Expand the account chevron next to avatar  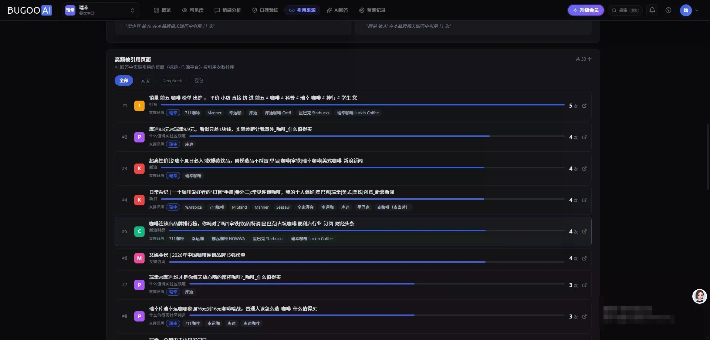(x=697, y=10)
